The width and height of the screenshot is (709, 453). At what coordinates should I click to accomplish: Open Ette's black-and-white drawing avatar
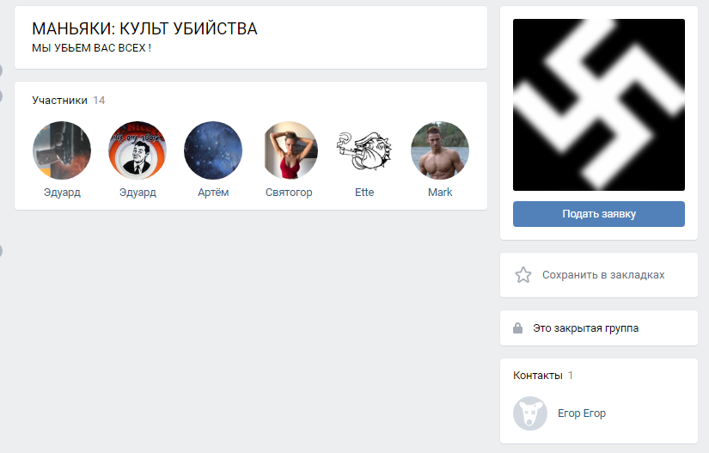364,150
